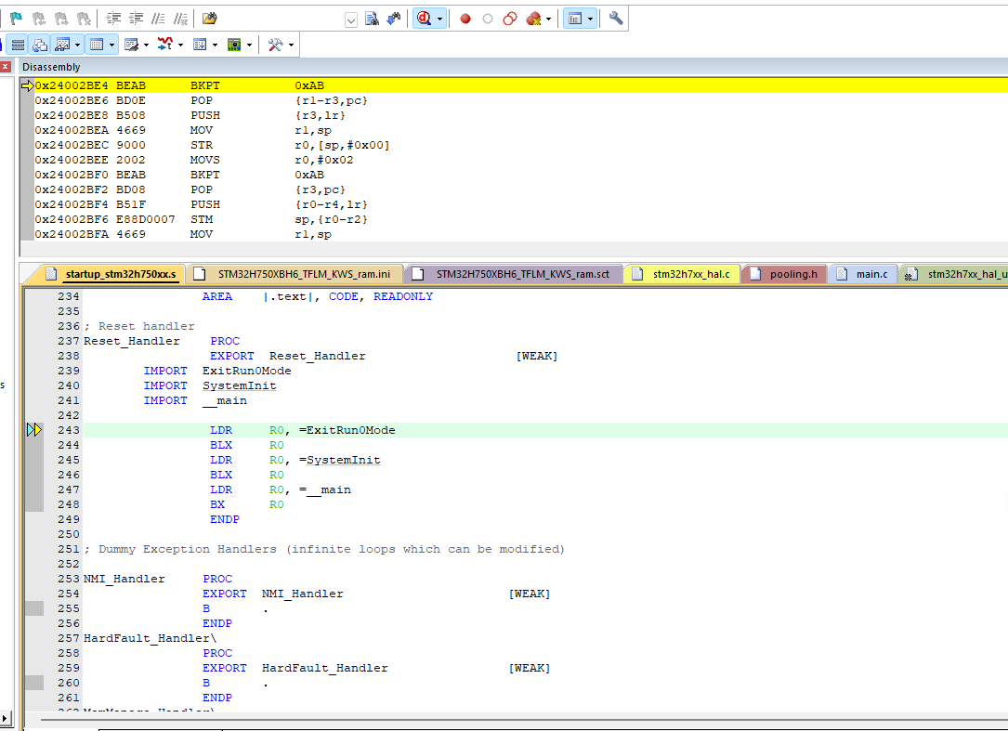Toggle the Project window view icon

tap(575, 19)
